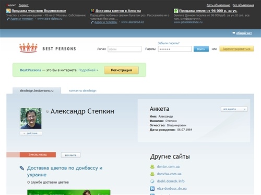Click the Best Persons people logo
Viewport: 261px width, 195px height.
(x=28, y=48)
